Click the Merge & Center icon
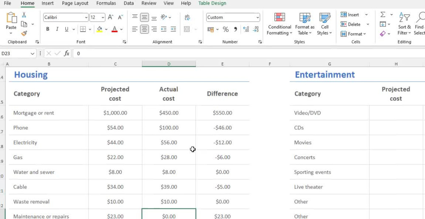Viewport: 425px width, 219px height. [x=187, y=29]
